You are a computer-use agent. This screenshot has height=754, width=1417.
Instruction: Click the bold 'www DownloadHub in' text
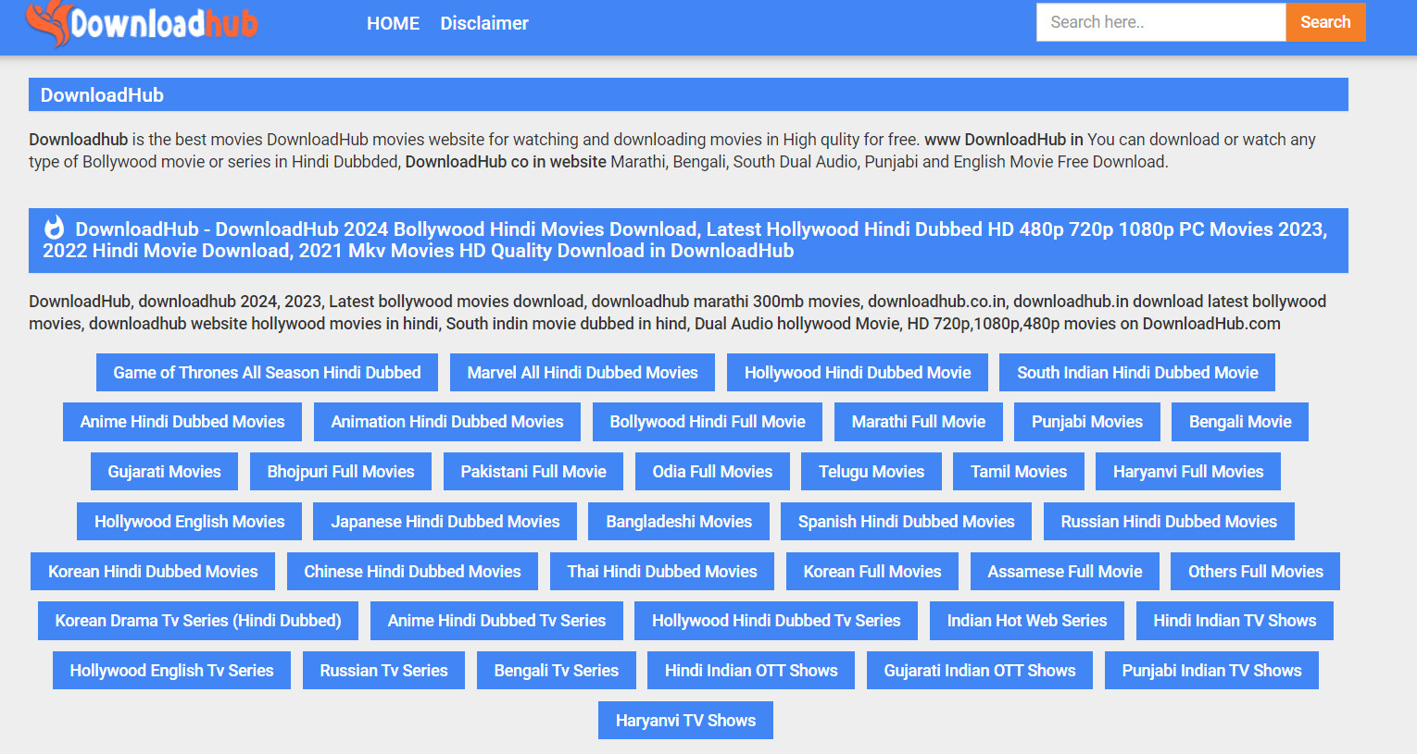[x=1004, y=140]
